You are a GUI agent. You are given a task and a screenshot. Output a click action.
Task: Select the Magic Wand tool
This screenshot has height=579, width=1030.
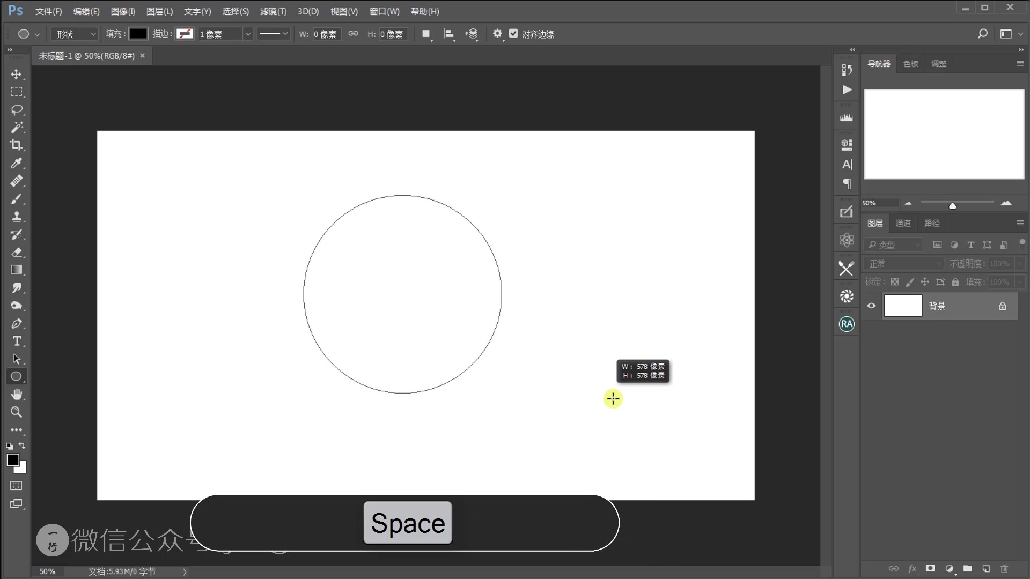point(16,127)
